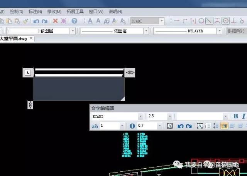Open the 修改(M) menu
Image resolution: width=247 pixels, height=176 pixels.
pos(54,12)
